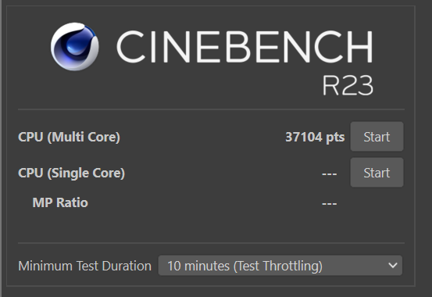Viewport: 432px width, 297px height.
Task: Click the CINEBENCH title text
Action: coord(245,47)
